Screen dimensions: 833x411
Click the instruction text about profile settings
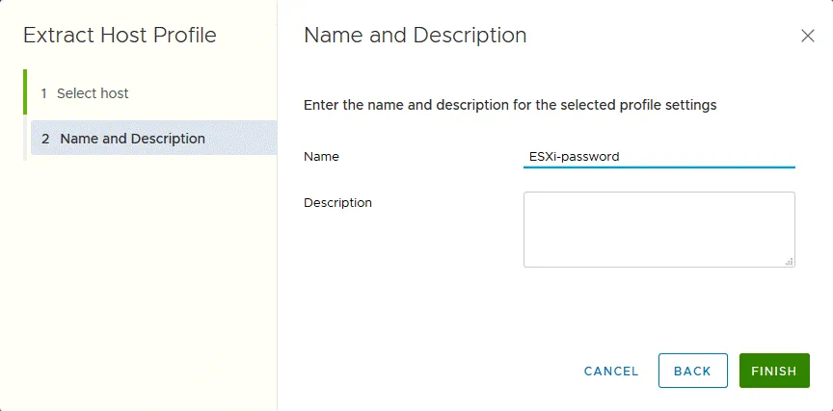pyautogui.click(x=510, y=105)
